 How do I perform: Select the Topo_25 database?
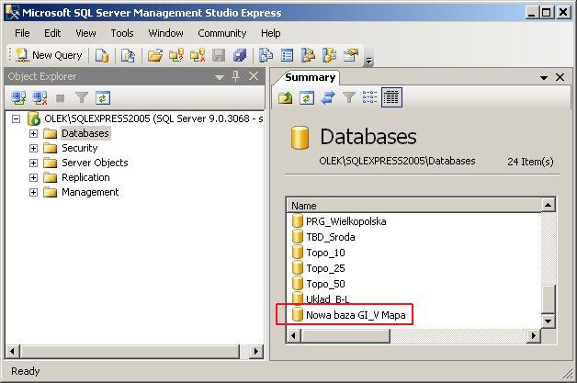[325, 268]
